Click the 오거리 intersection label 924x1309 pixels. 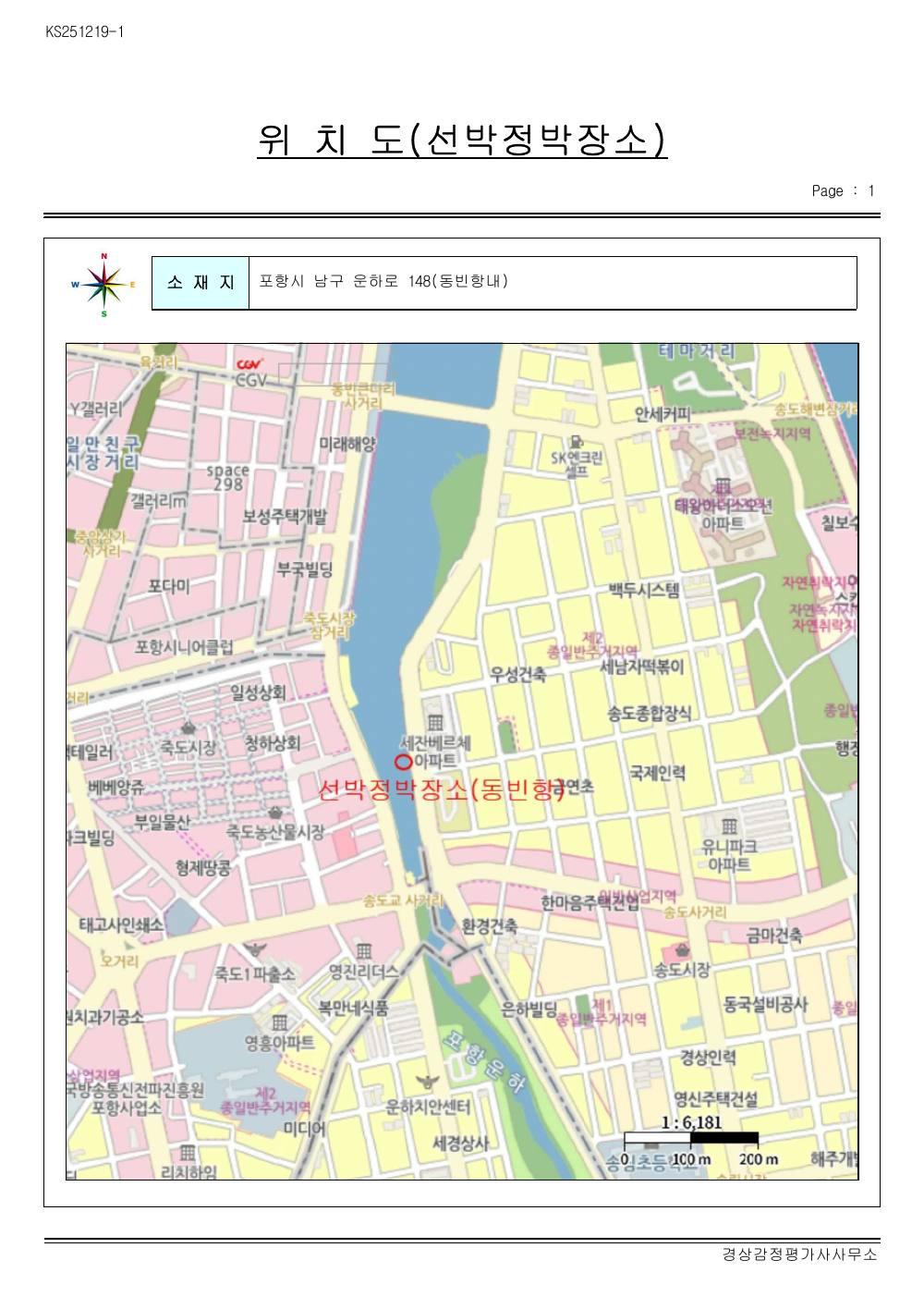tap(119, 961)
